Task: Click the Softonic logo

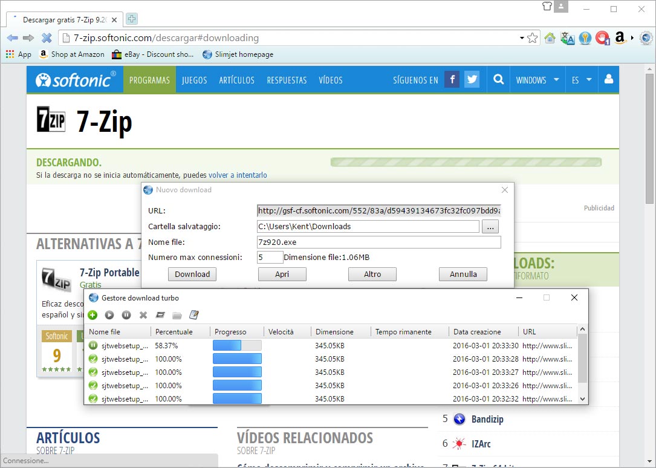Action: pyautogui.click(x=76, y=79)
